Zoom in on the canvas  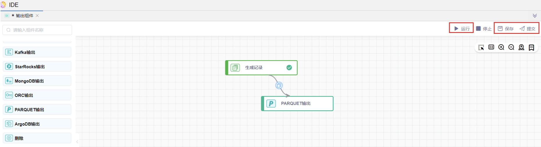(x=501, y=47)
